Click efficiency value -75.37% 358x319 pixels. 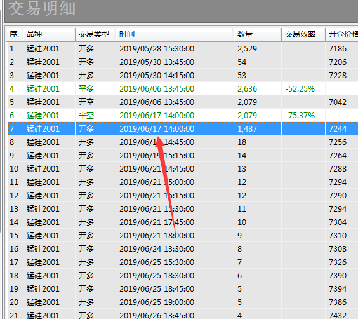click(x=300, y=116)
